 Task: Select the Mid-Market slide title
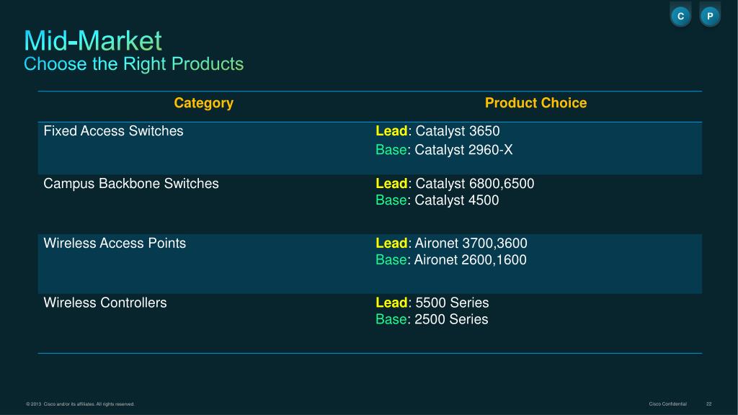pos(93,40)
